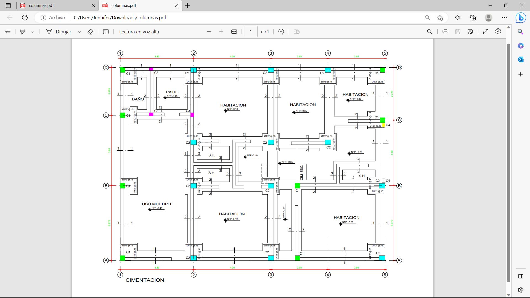This screenshot has height=298, width=530.
Task: Click the page number input field
Action: (250, 32)
